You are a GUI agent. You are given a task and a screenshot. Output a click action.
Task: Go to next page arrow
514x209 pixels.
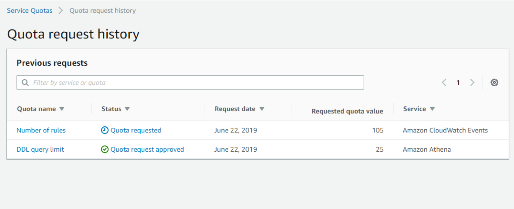[x=472, y=82]
